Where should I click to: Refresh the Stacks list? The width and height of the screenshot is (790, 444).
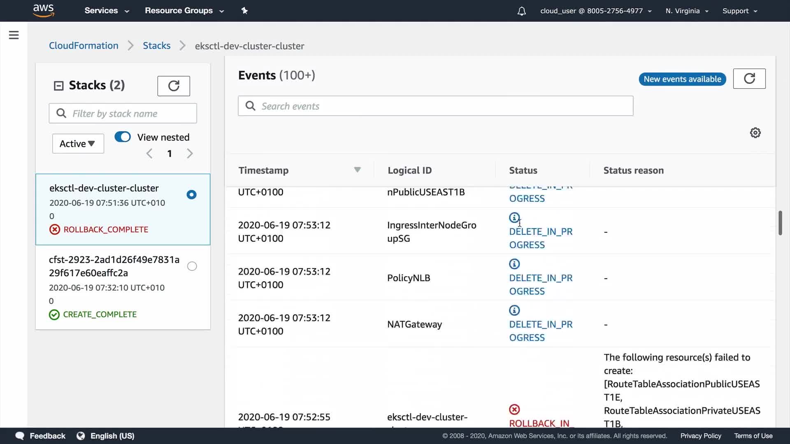pyautogui.click(x=173, y=86)
